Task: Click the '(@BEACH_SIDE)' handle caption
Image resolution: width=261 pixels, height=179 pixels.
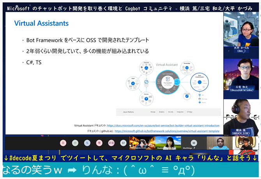Action: pos(241,133)
